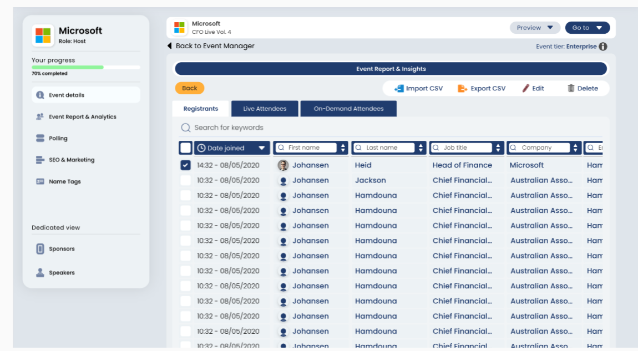638x351 pixels.
Task: Switch to the Registrants tab
Action: [201, 109]
